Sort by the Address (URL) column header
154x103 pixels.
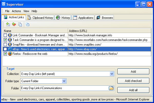(x=110, y=31)
